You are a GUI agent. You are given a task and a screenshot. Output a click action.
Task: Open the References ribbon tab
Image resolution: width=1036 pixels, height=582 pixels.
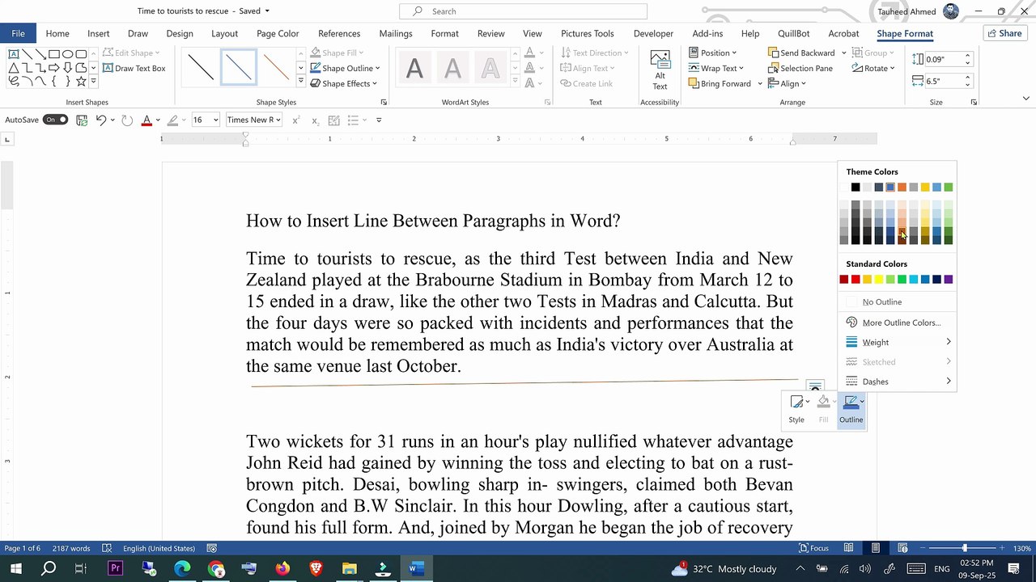(x=339, y=33)
